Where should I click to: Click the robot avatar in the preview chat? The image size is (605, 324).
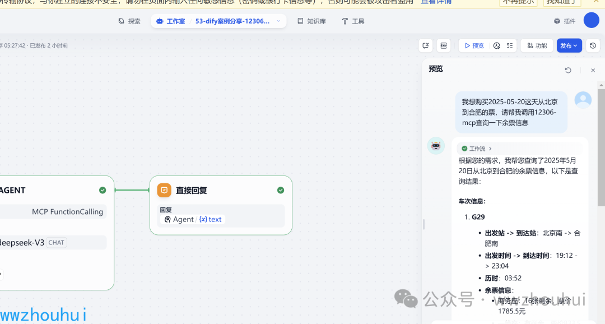pos(436,146)
